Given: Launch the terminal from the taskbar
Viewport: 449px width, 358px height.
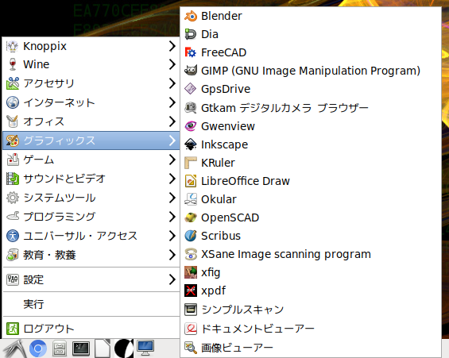Looking at the screenshot, I should tap(81, 348).
